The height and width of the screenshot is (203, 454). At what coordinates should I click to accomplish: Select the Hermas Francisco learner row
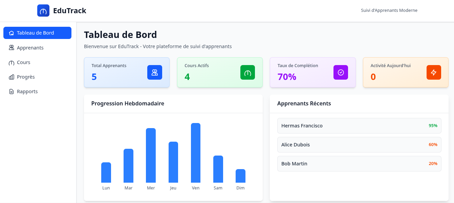point(359,126)
